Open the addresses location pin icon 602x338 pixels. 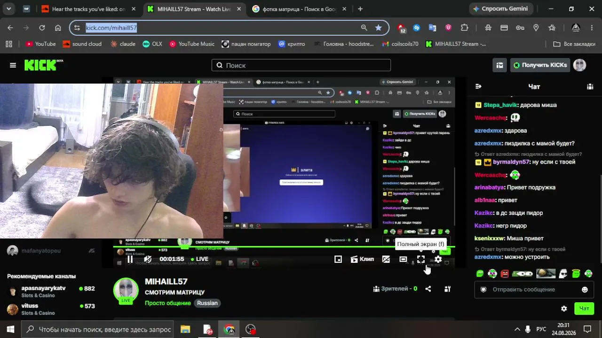536,28
